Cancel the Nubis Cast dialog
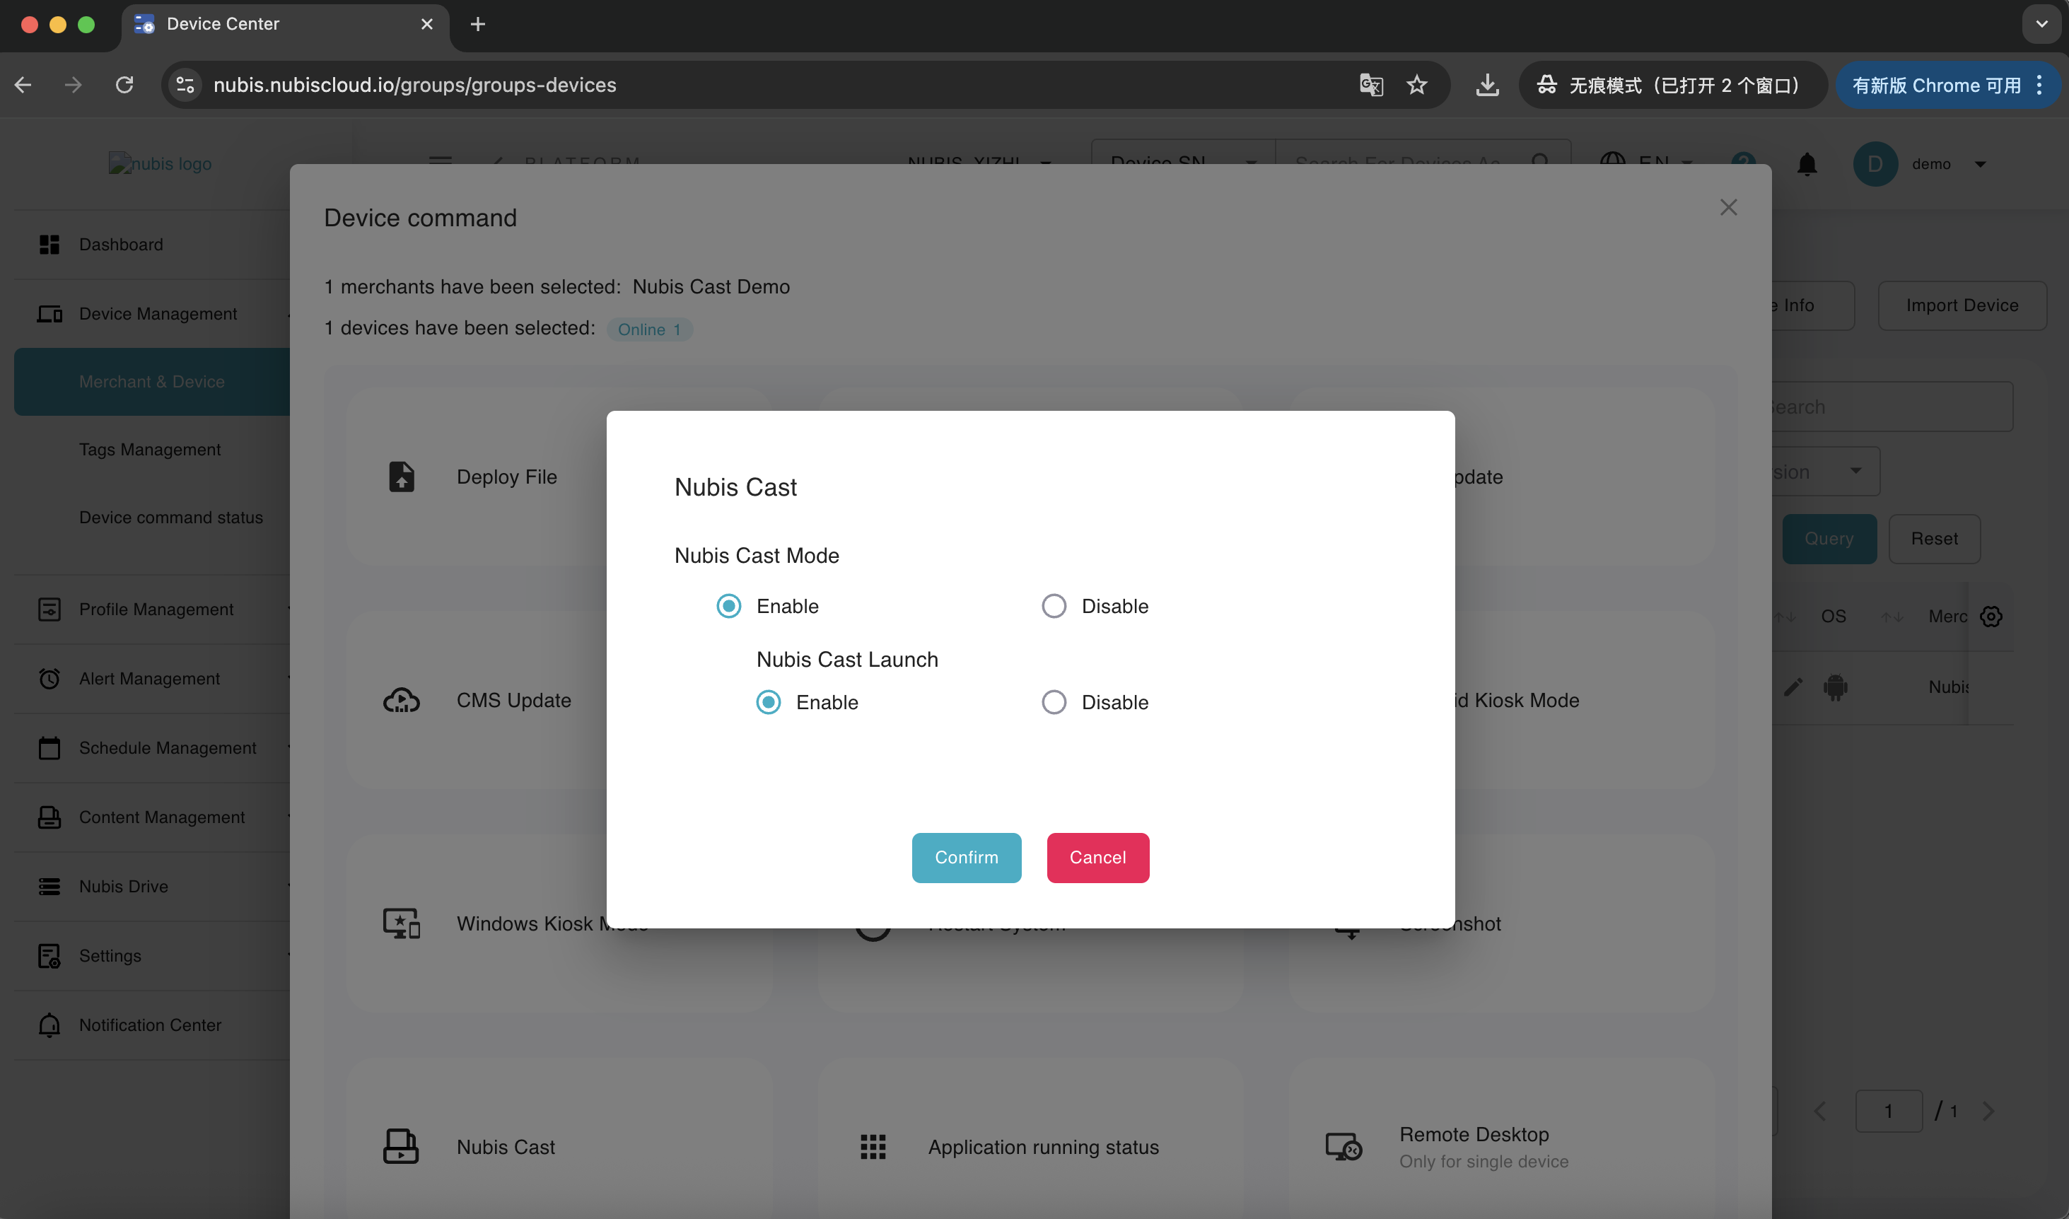 coord(1097,858)
